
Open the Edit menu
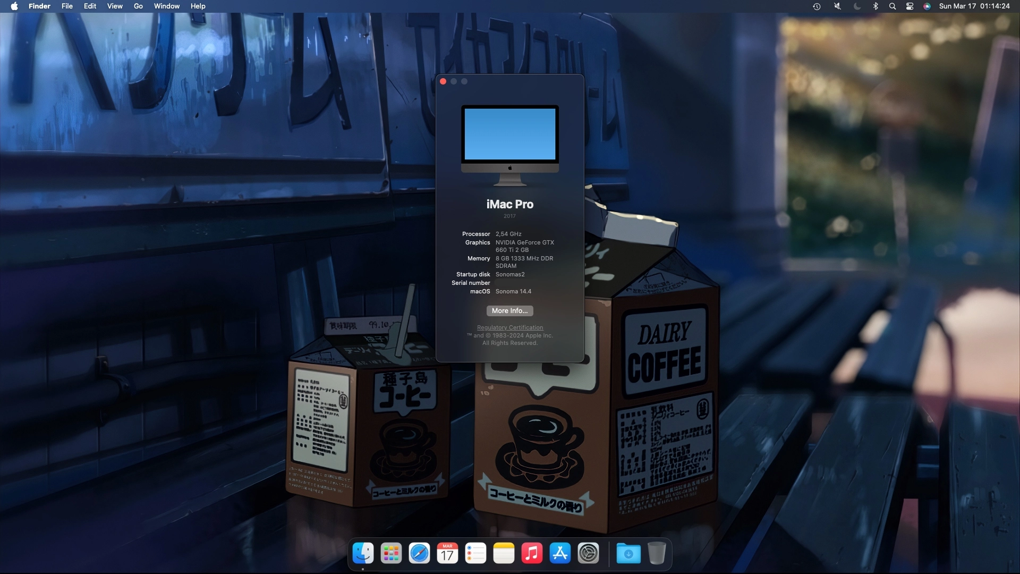point(90,6)
